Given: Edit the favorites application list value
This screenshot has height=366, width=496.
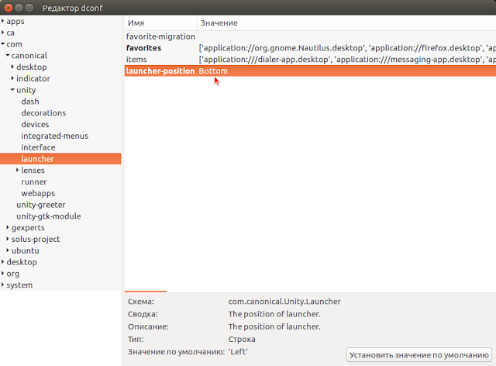Looking at the screenshot, I should coord(347,48).
